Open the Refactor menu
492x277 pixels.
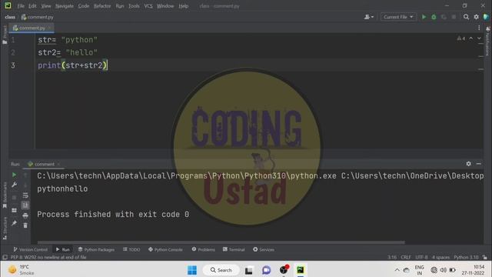coord(102,6)
